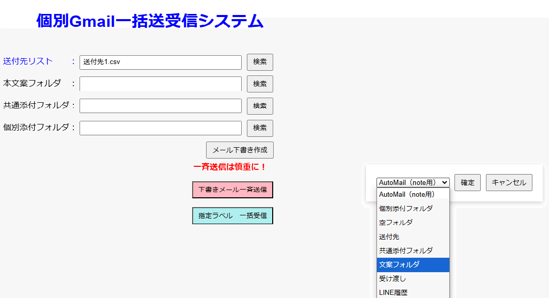Click the 個別添付フォルダ input field
Viewport: 549px width, 298px height.
[x=160, y=128]
